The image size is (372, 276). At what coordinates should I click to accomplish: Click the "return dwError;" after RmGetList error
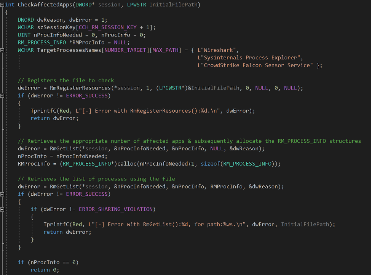click(x=67, y=232)
